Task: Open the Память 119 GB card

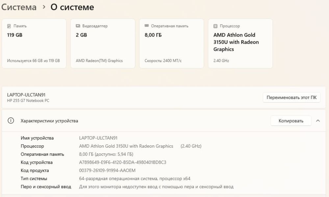Action: coord(34,43)
